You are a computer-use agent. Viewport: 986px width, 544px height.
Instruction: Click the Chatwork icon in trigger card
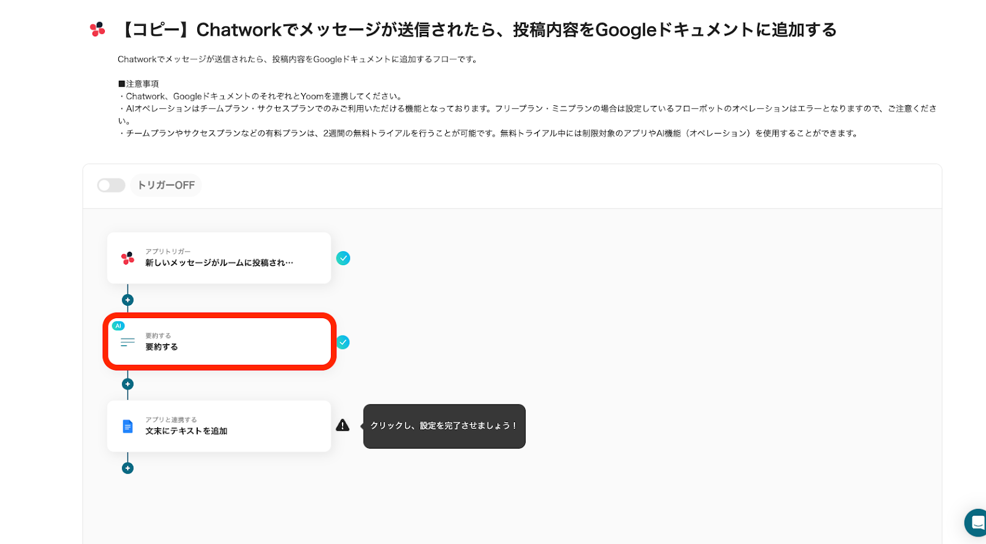tap(128, 258)
